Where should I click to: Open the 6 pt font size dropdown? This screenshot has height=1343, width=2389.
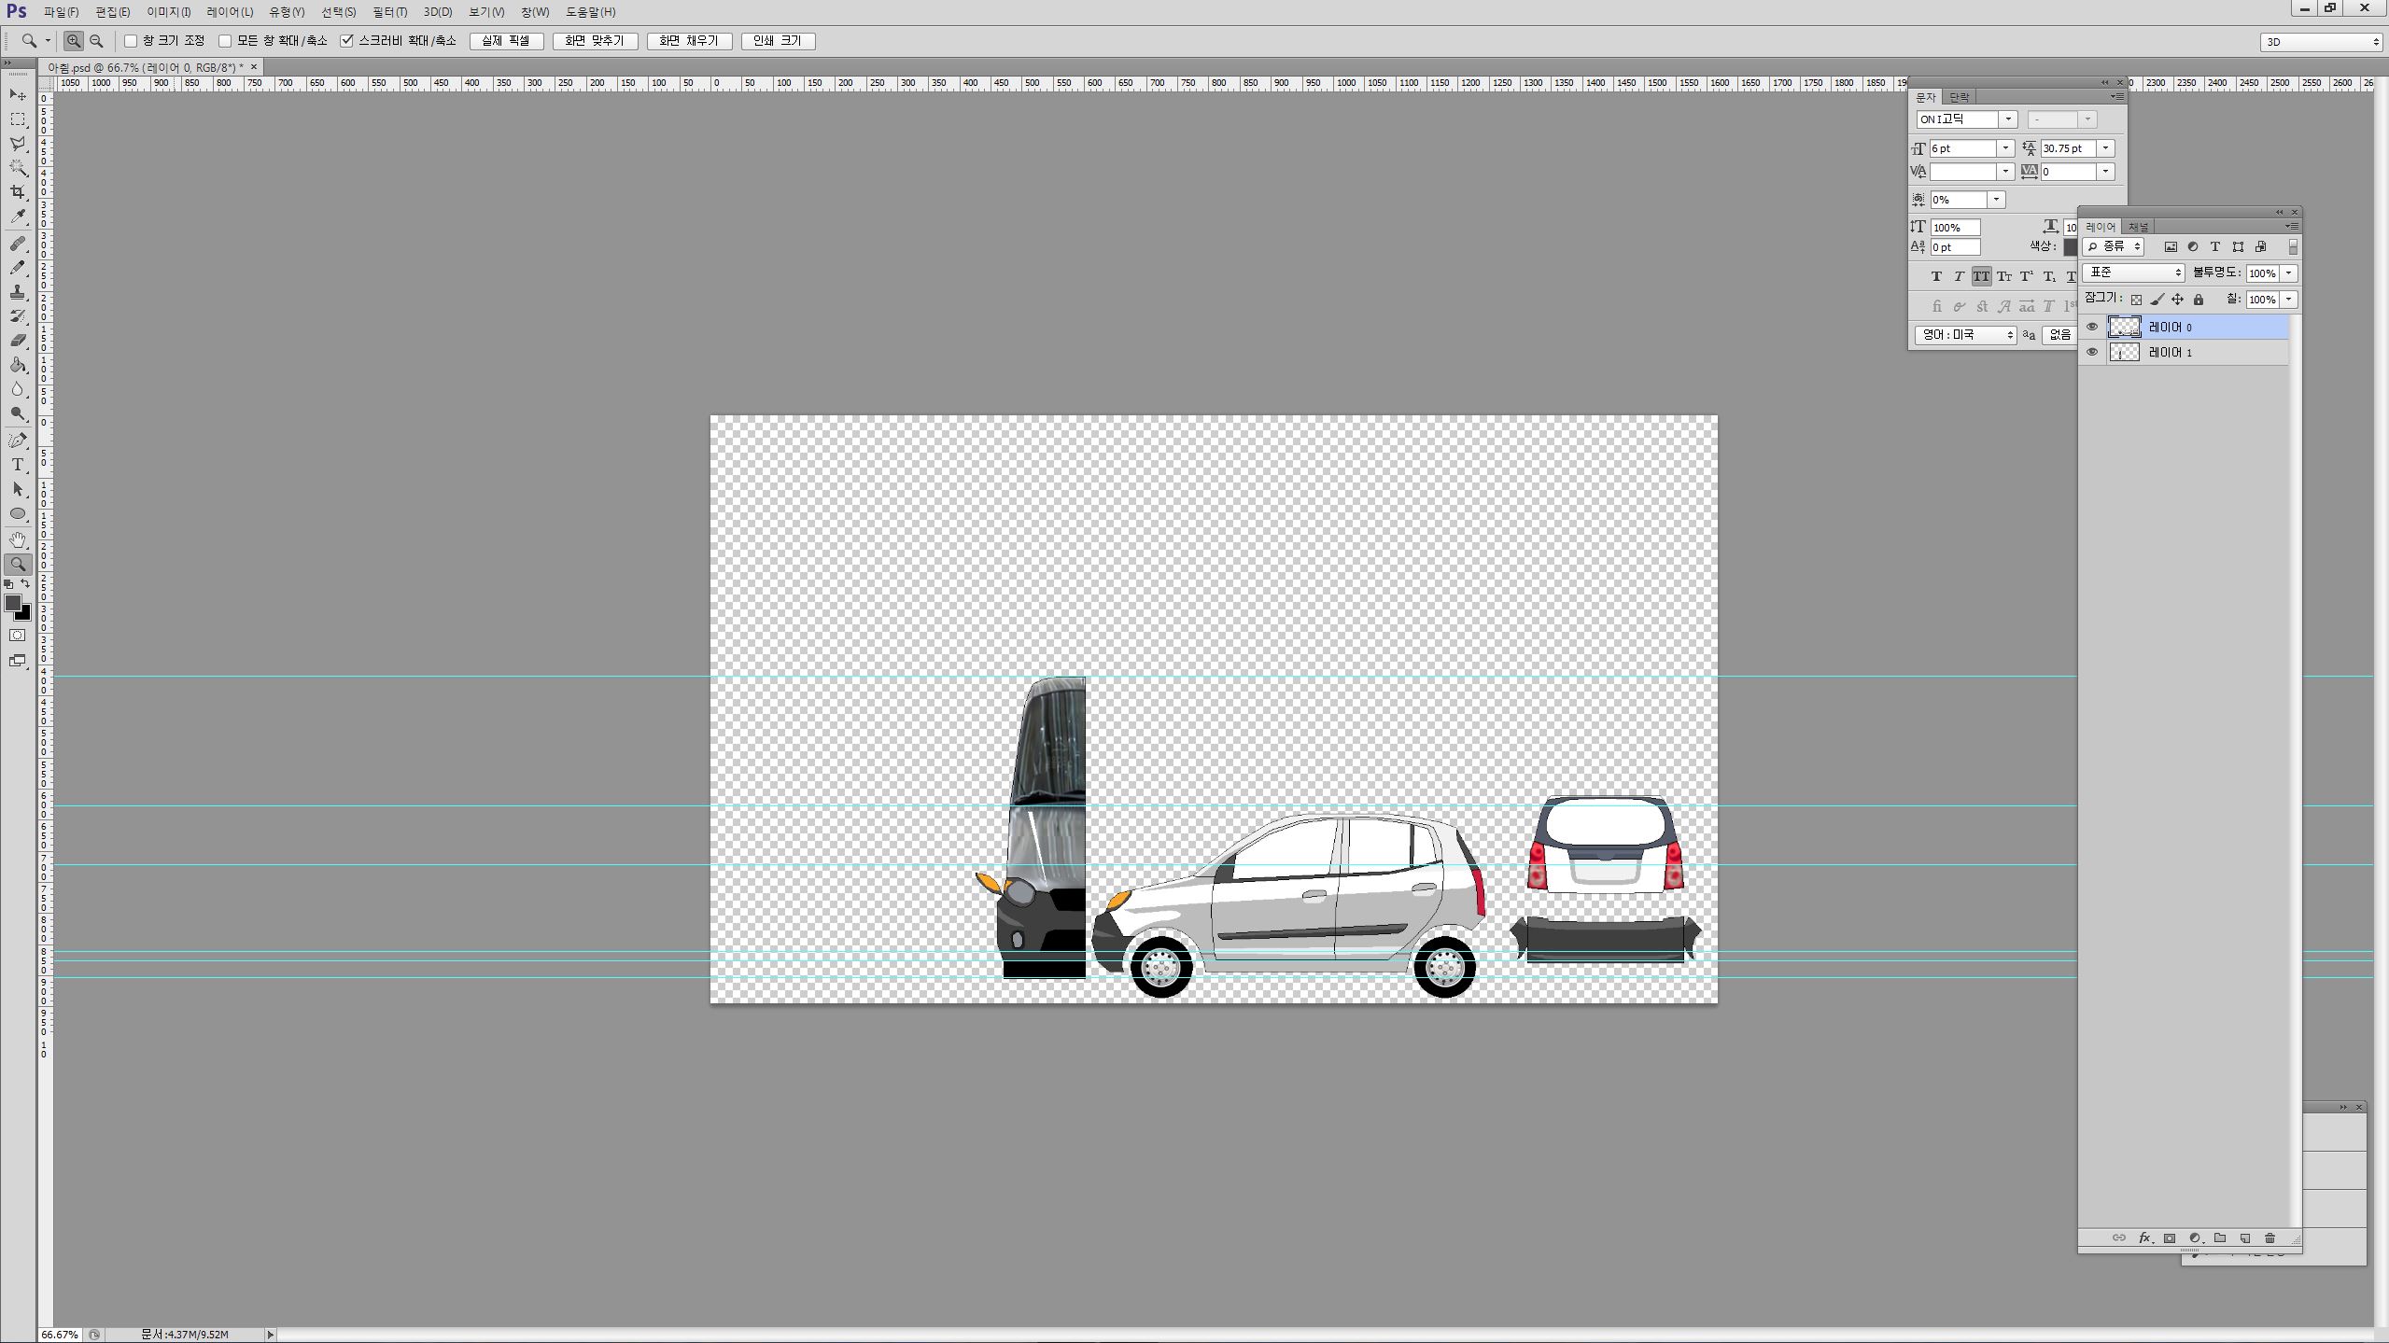click(x=2004, y=148)
